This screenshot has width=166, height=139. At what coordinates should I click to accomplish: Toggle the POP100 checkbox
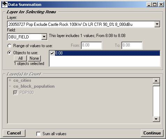click(15, 93)
